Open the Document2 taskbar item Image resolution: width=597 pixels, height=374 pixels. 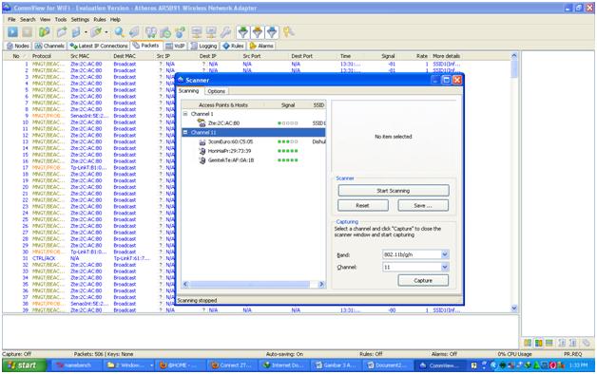click(387, 365)
